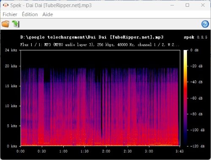Click the -120 dB scale label
The width and height of the screenshot is (211, 160).
[197, 146]
